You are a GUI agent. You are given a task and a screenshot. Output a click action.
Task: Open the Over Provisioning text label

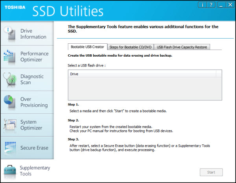(34, 102)
